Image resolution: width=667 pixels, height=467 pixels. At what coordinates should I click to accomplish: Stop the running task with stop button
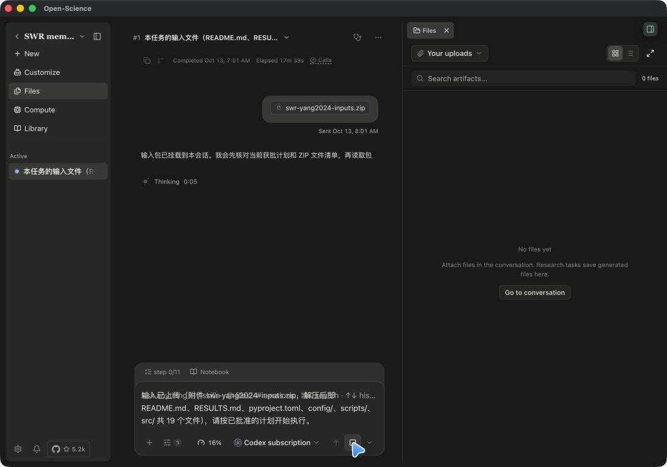pos(353,443)
